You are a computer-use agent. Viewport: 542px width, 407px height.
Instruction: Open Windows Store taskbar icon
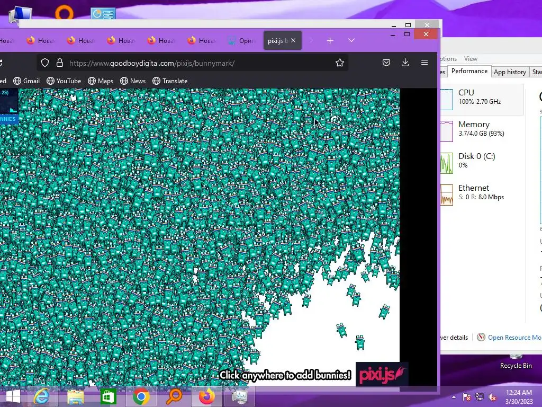tap(108, 396)
